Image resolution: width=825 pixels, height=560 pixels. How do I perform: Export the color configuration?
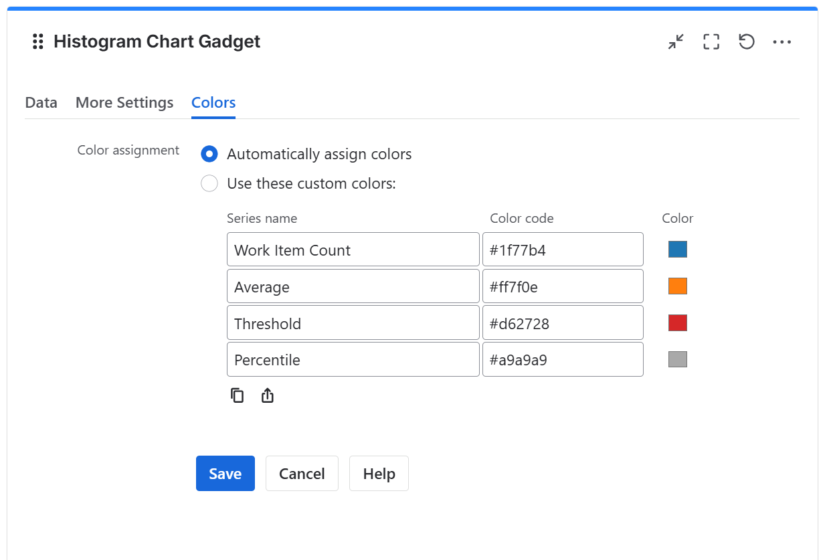267,395
